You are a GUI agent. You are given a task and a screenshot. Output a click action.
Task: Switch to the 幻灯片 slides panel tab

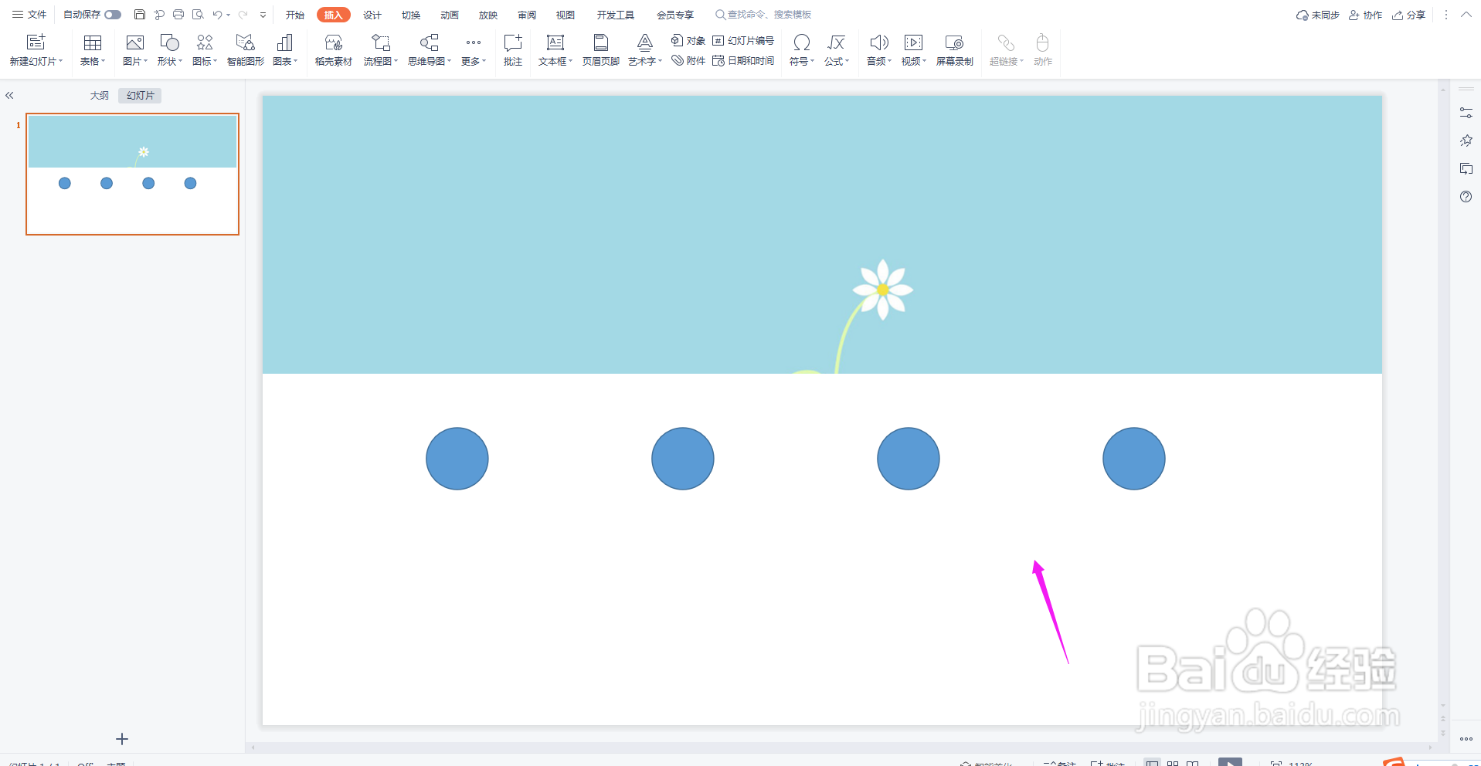(x=141, y=96)
